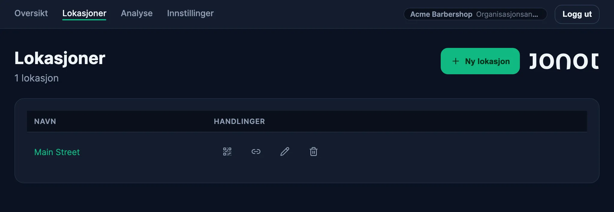
Task: Go to the Innstillinger tab
Action: pyautogui.click(x=190, y=13)
